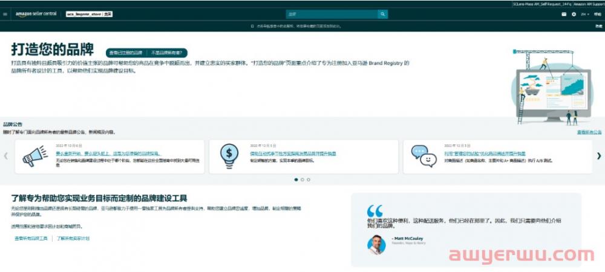Select the first carousel page dot
This screenshot has width=605, height=272.
pyautogui.click(x=296, y=180)
